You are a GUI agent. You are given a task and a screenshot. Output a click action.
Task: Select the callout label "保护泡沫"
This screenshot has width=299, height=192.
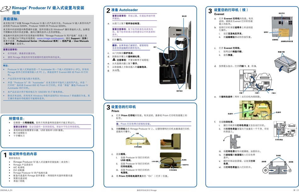(179, 91)
